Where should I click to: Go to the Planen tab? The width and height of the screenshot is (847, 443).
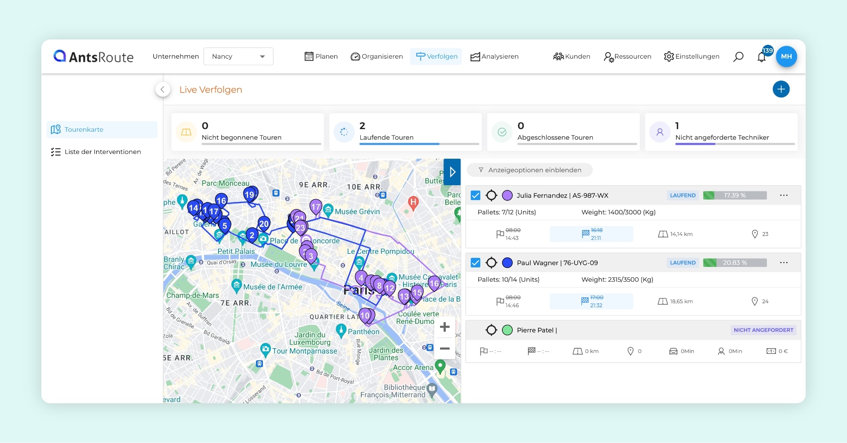[321, 57]
